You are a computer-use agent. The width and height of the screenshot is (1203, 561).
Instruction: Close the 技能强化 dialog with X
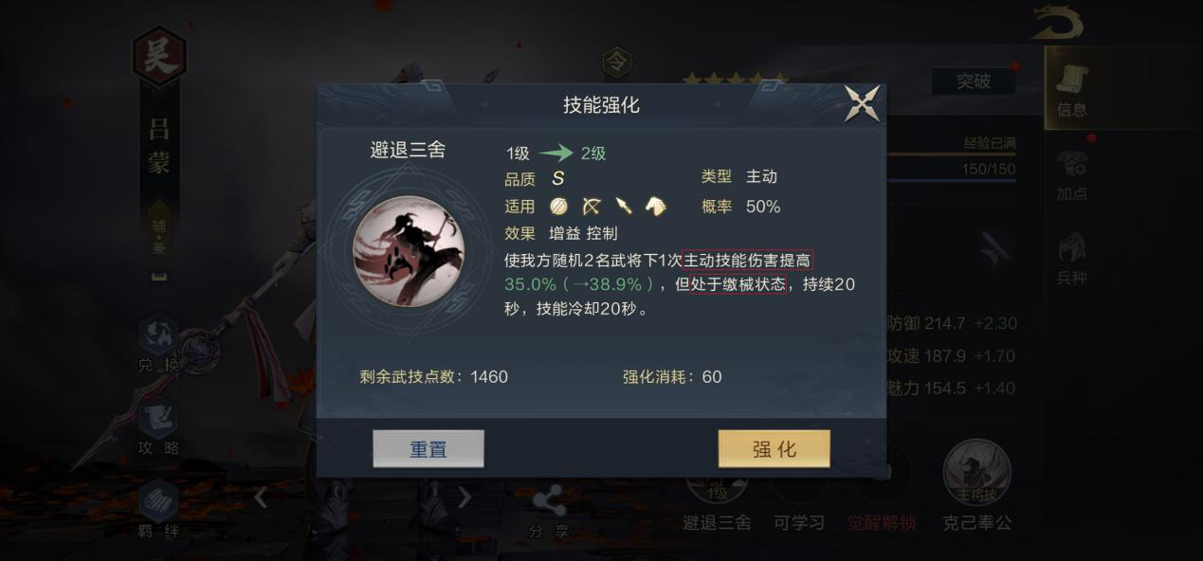pos(862,103)
